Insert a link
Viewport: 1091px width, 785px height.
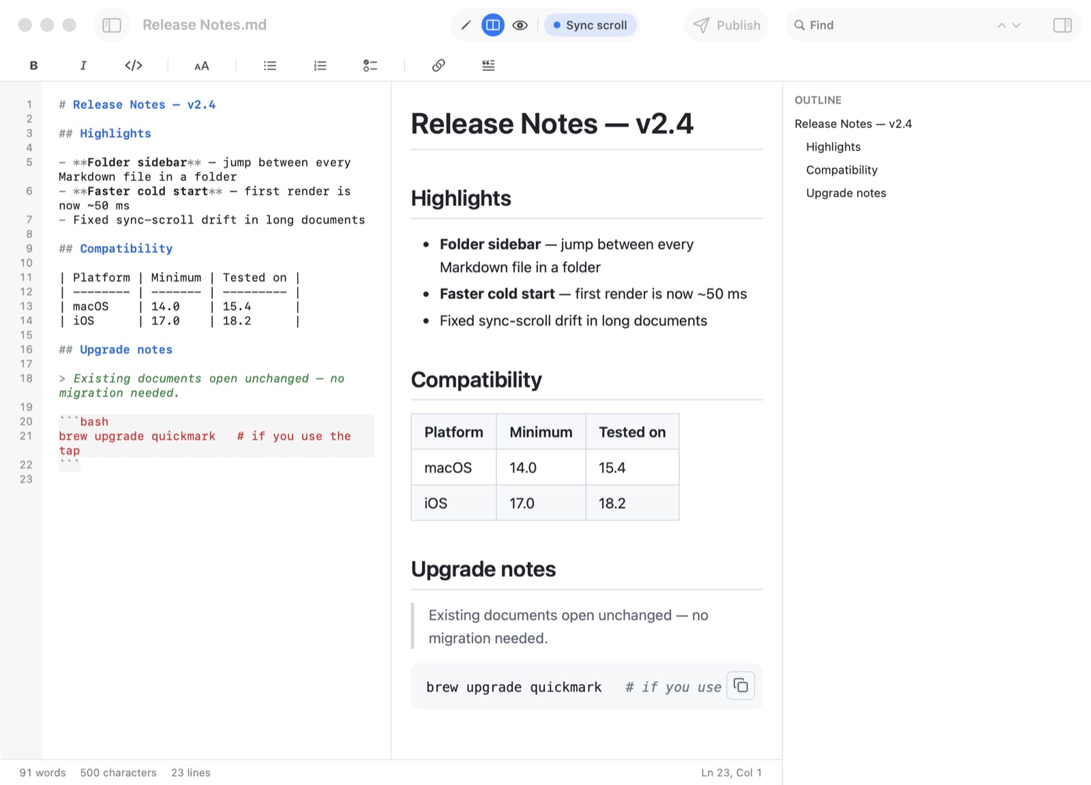(x=438, y=65)
